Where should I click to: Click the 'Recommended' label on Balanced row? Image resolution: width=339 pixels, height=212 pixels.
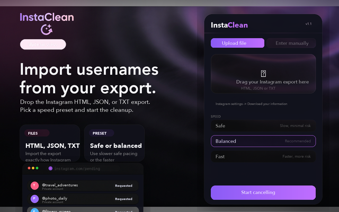click(298, 141)
